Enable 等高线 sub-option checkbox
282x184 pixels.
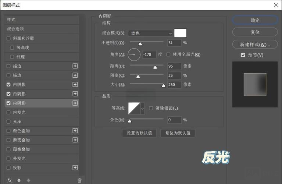pyautogui.click(x=12, y=47)
